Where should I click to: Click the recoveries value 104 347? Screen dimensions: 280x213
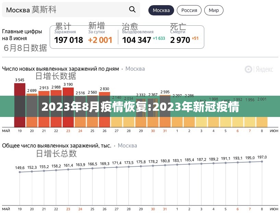coord(137,40)
